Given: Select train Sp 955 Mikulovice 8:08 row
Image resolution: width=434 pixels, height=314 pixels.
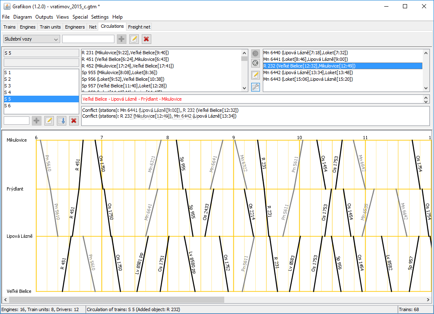Looking at the screenshot, I should [x=161, y=72].
